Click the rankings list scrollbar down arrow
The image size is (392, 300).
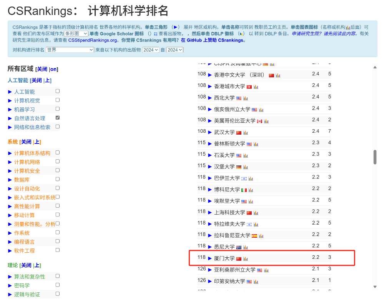click(375, 286)
